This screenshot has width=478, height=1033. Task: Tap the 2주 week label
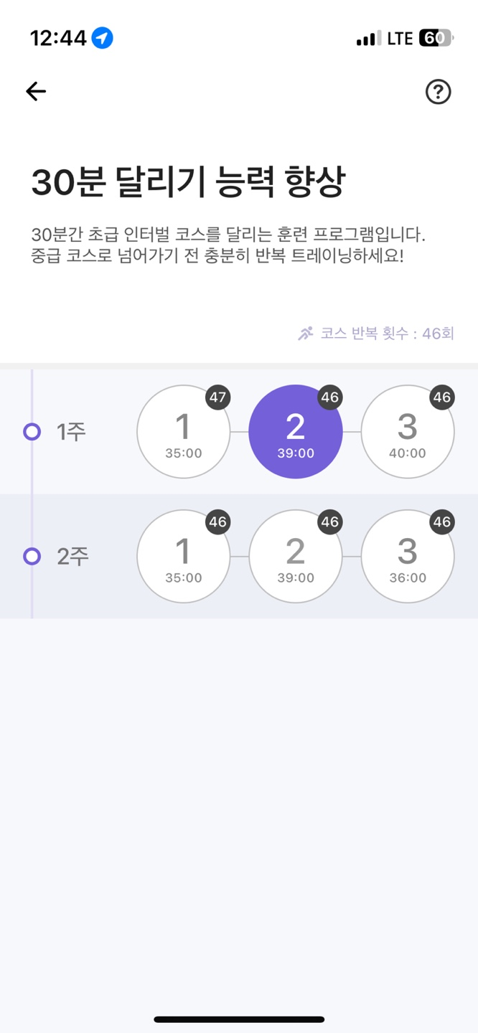point(72,557)
